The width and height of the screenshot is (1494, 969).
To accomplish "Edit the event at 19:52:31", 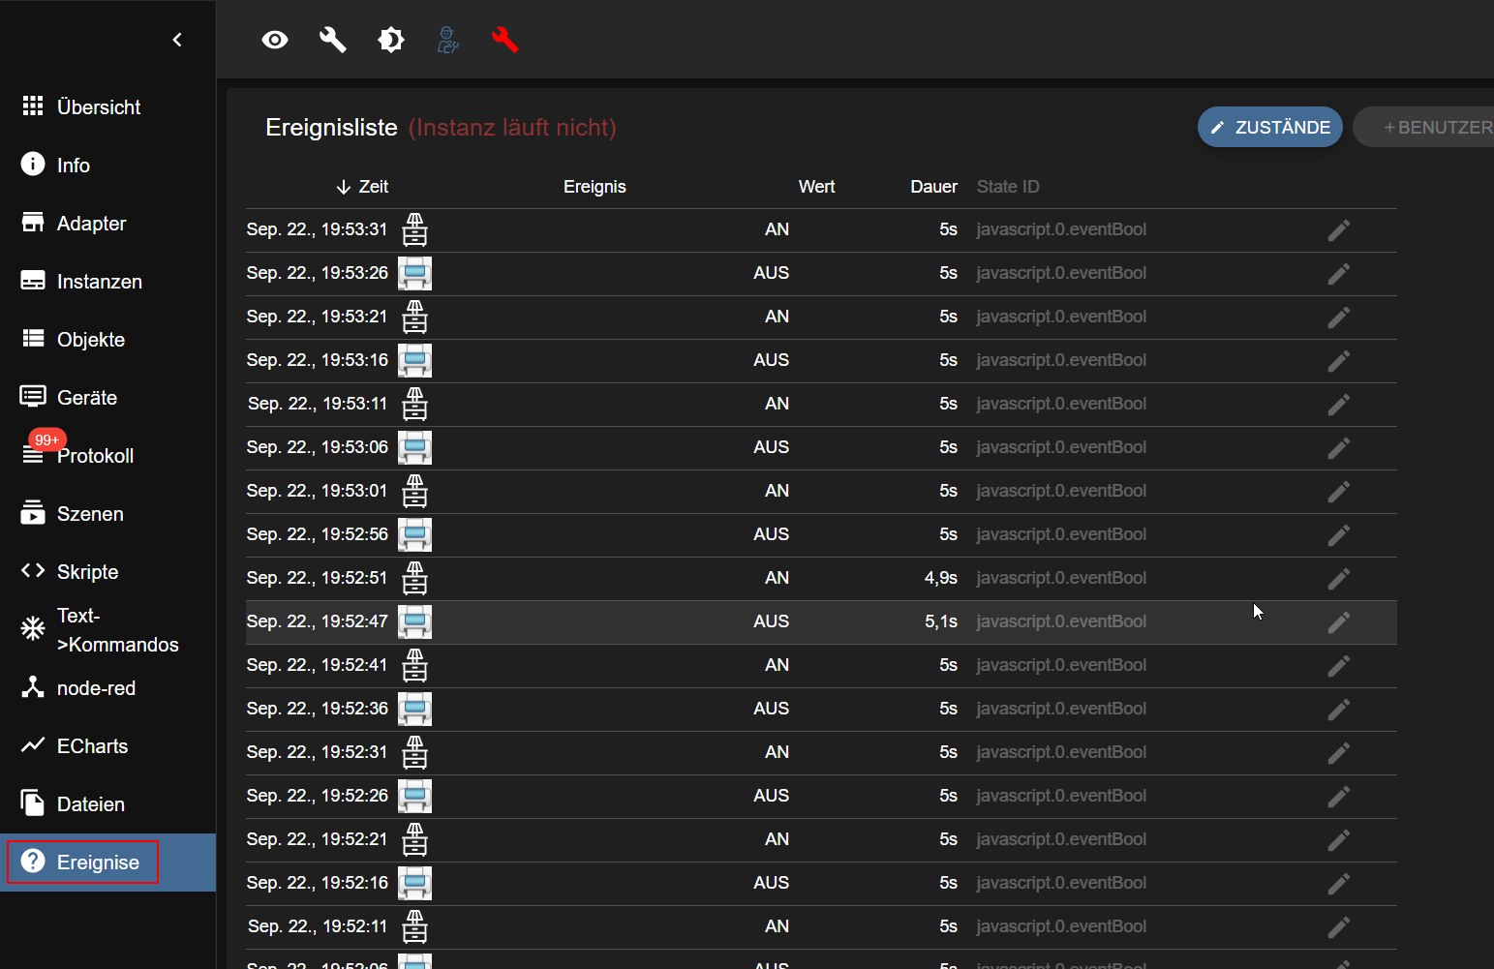I will click(1339, 753).
